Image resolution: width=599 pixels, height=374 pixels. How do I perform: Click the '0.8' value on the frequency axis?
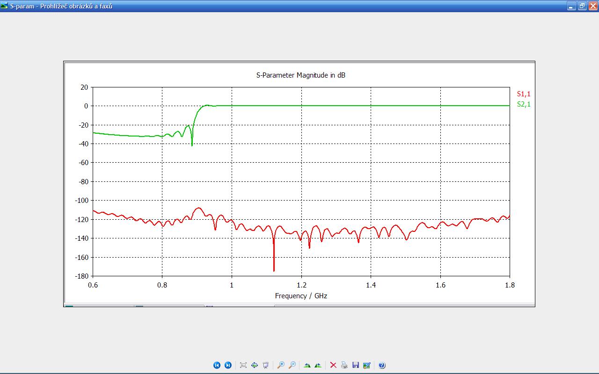click(x=162, y=285)
